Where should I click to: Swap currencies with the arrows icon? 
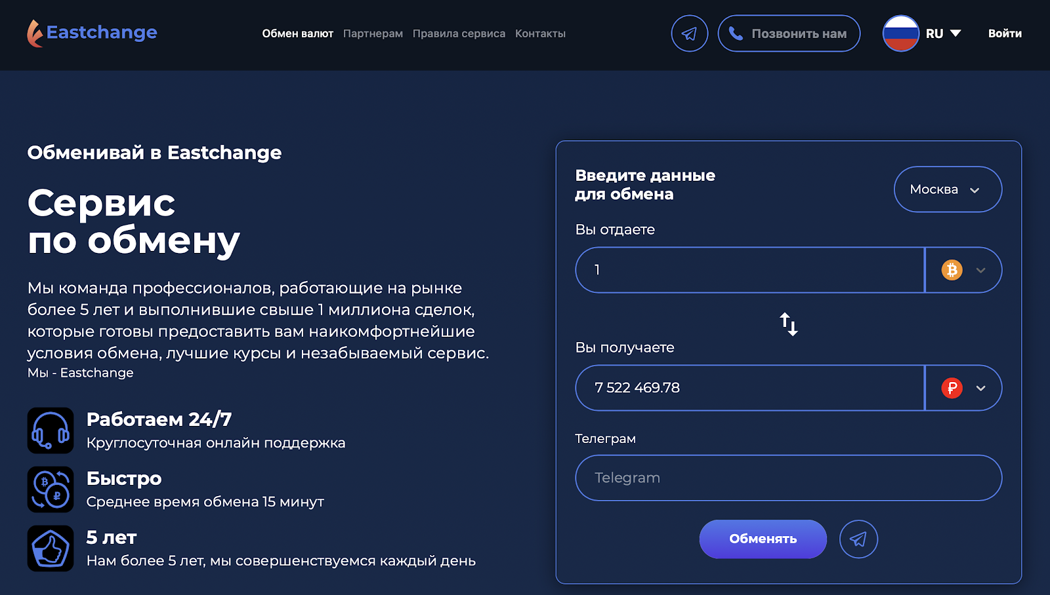pyautogui.click(x=789, y=324)
